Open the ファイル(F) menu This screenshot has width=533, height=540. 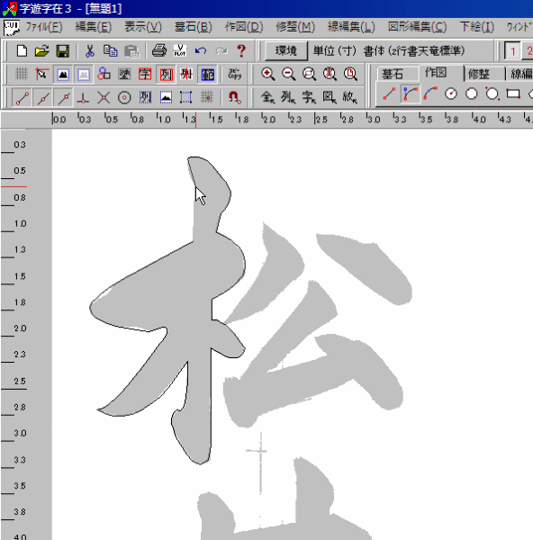point(44,27)
